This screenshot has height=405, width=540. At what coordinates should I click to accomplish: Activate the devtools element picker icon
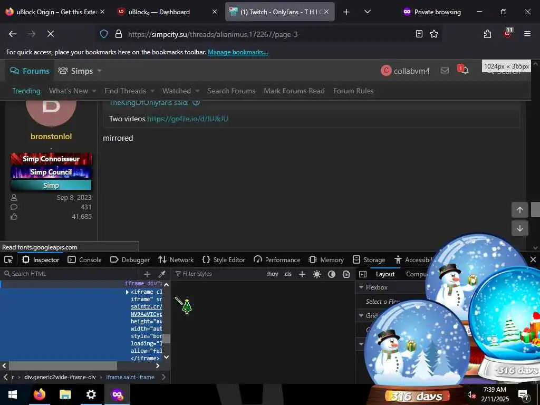8,259
